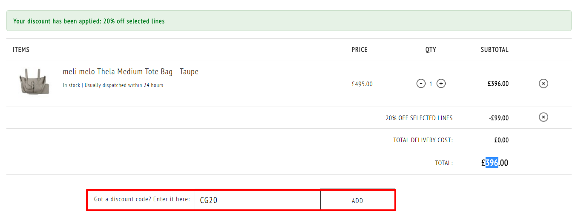This screenshot has width=578, height=220.
Task: Select the quantity value 1
Action: (431, 84)
